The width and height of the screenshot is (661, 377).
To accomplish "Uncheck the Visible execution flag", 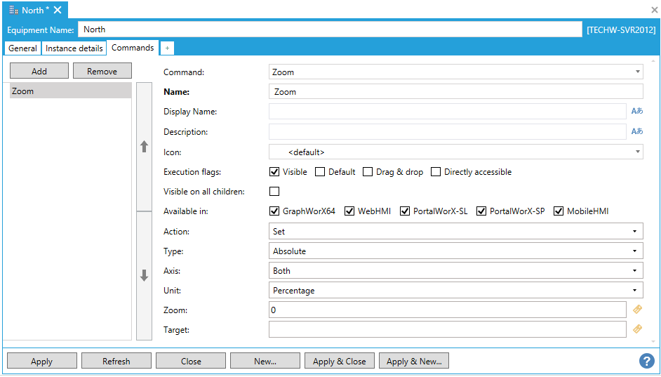I will pos(275,172).
